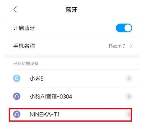This screenshot has height=127, width=145.
Task: Expand the chevron next to Redmi7
Action: click(x=131, y=46)
